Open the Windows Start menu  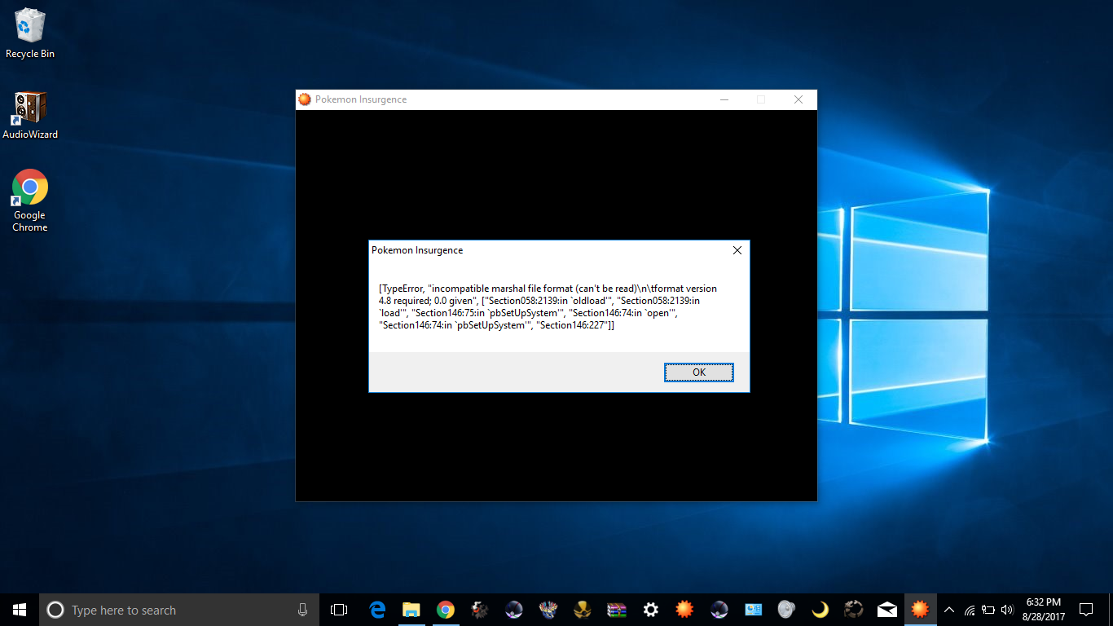(x=20, y=610)
